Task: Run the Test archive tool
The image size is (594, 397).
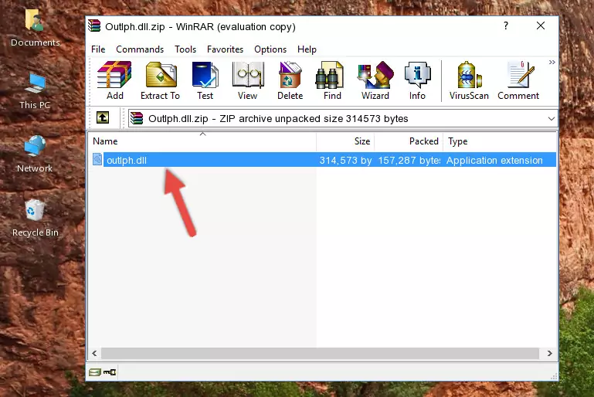Action: pos(205,80)
